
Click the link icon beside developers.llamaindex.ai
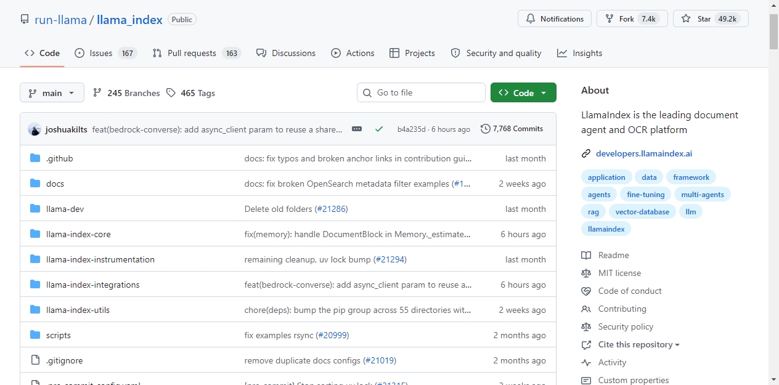(586, 154)
